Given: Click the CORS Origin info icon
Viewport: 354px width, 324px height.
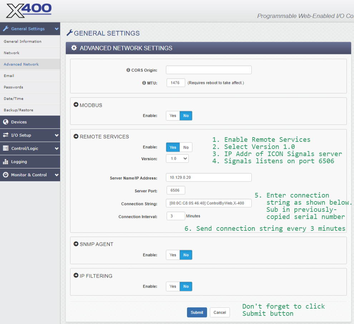Looking at the screenshot, I should [x=128, y=70].
